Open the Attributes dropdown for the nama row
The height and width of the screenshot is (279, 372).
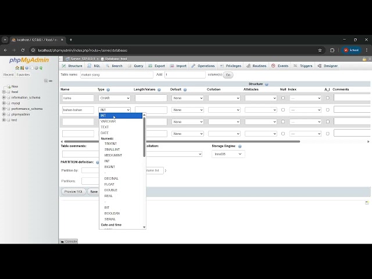tap(261, 98)
